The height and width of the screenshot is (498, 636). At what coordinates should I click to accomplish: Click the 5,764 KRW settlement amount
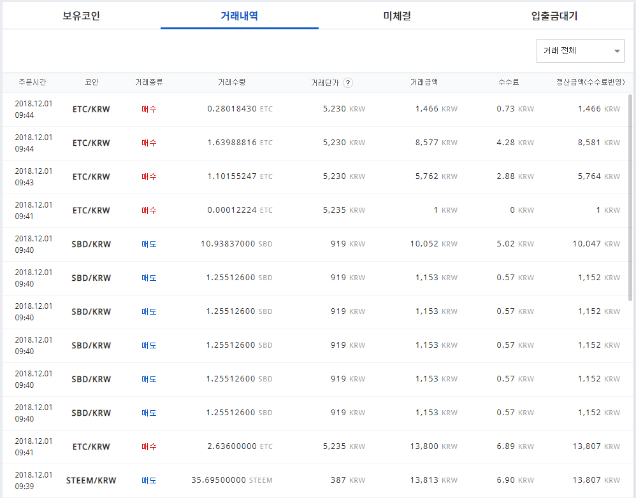point(598,176)
